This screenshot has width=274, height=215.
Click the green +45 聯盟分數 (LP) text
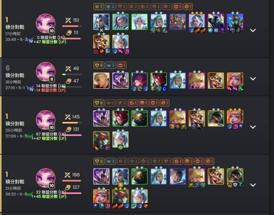(50, 196)
